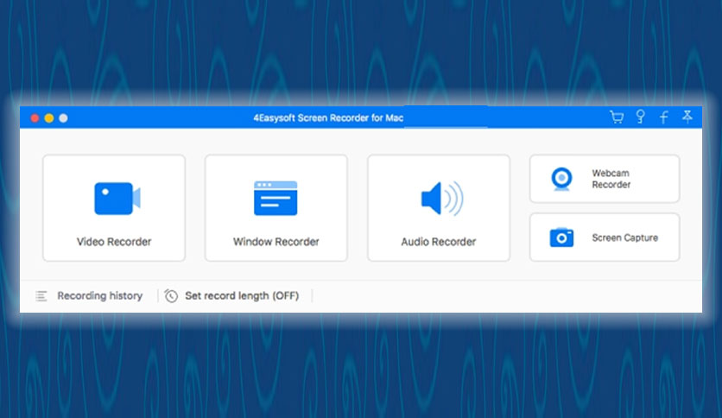Viewport: 722px width, 418px height.
Task: Click the shopping cart purchase icon
Action: [617, 117]
